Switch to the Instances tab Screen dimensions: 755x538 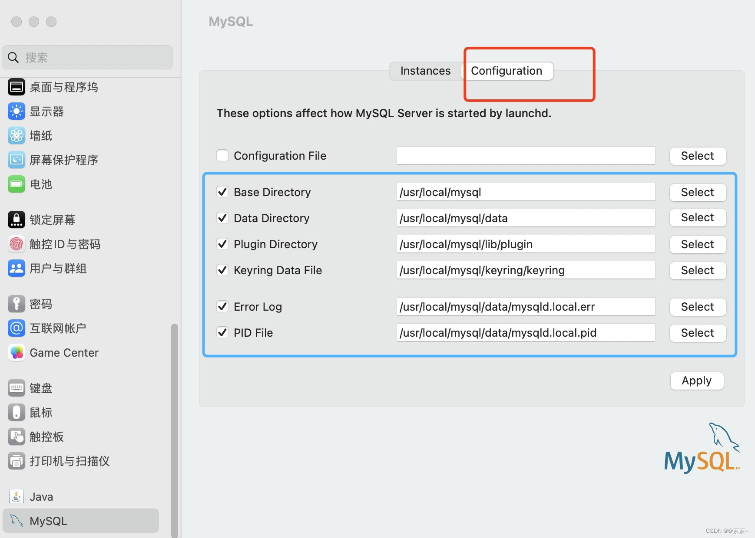click(425, 71)
